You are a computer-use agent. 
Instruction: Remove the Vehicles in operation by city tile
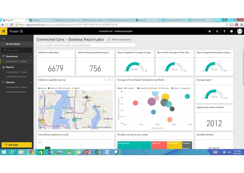[112, 80]
